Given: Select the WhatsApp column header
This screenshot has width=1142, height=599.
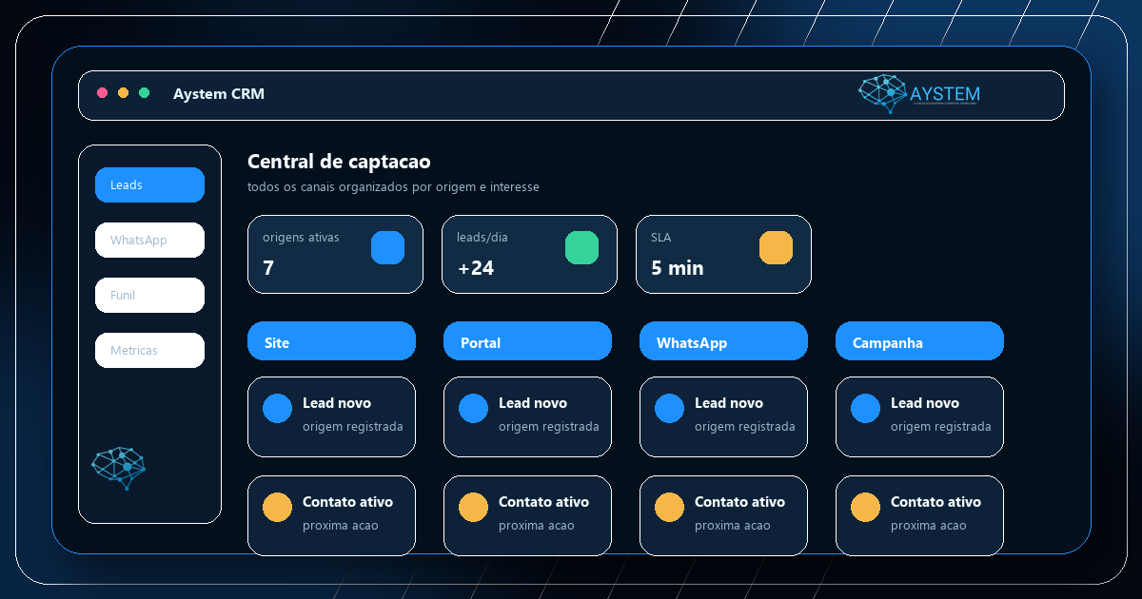Looking at the screenshot, I should (723, 340).
